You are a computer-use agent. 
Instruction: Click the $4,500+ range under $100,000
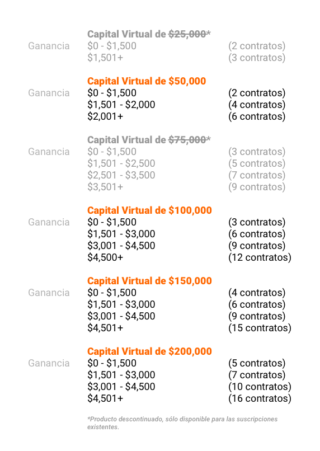[x=105, y=257]
